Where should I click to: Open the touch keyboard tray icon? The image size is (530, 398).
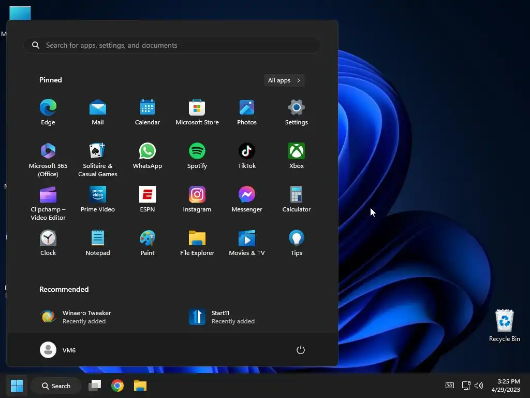coord(450,386)
